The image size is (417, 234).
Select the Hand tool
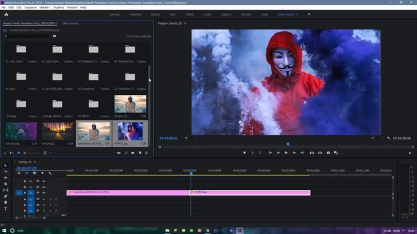click(x=6, y=202)
